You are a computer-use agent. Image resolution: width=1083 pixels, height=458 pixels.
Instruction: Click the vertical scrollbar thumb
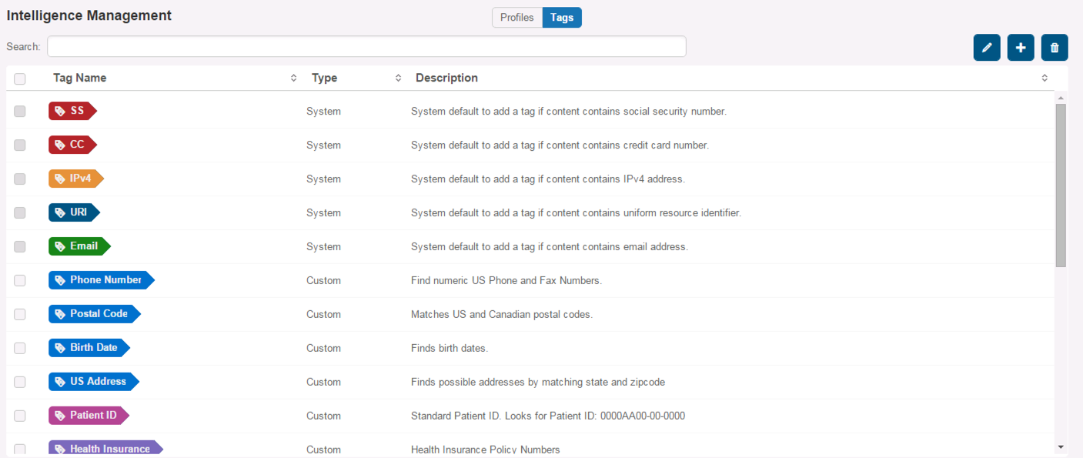(1061, 185)
